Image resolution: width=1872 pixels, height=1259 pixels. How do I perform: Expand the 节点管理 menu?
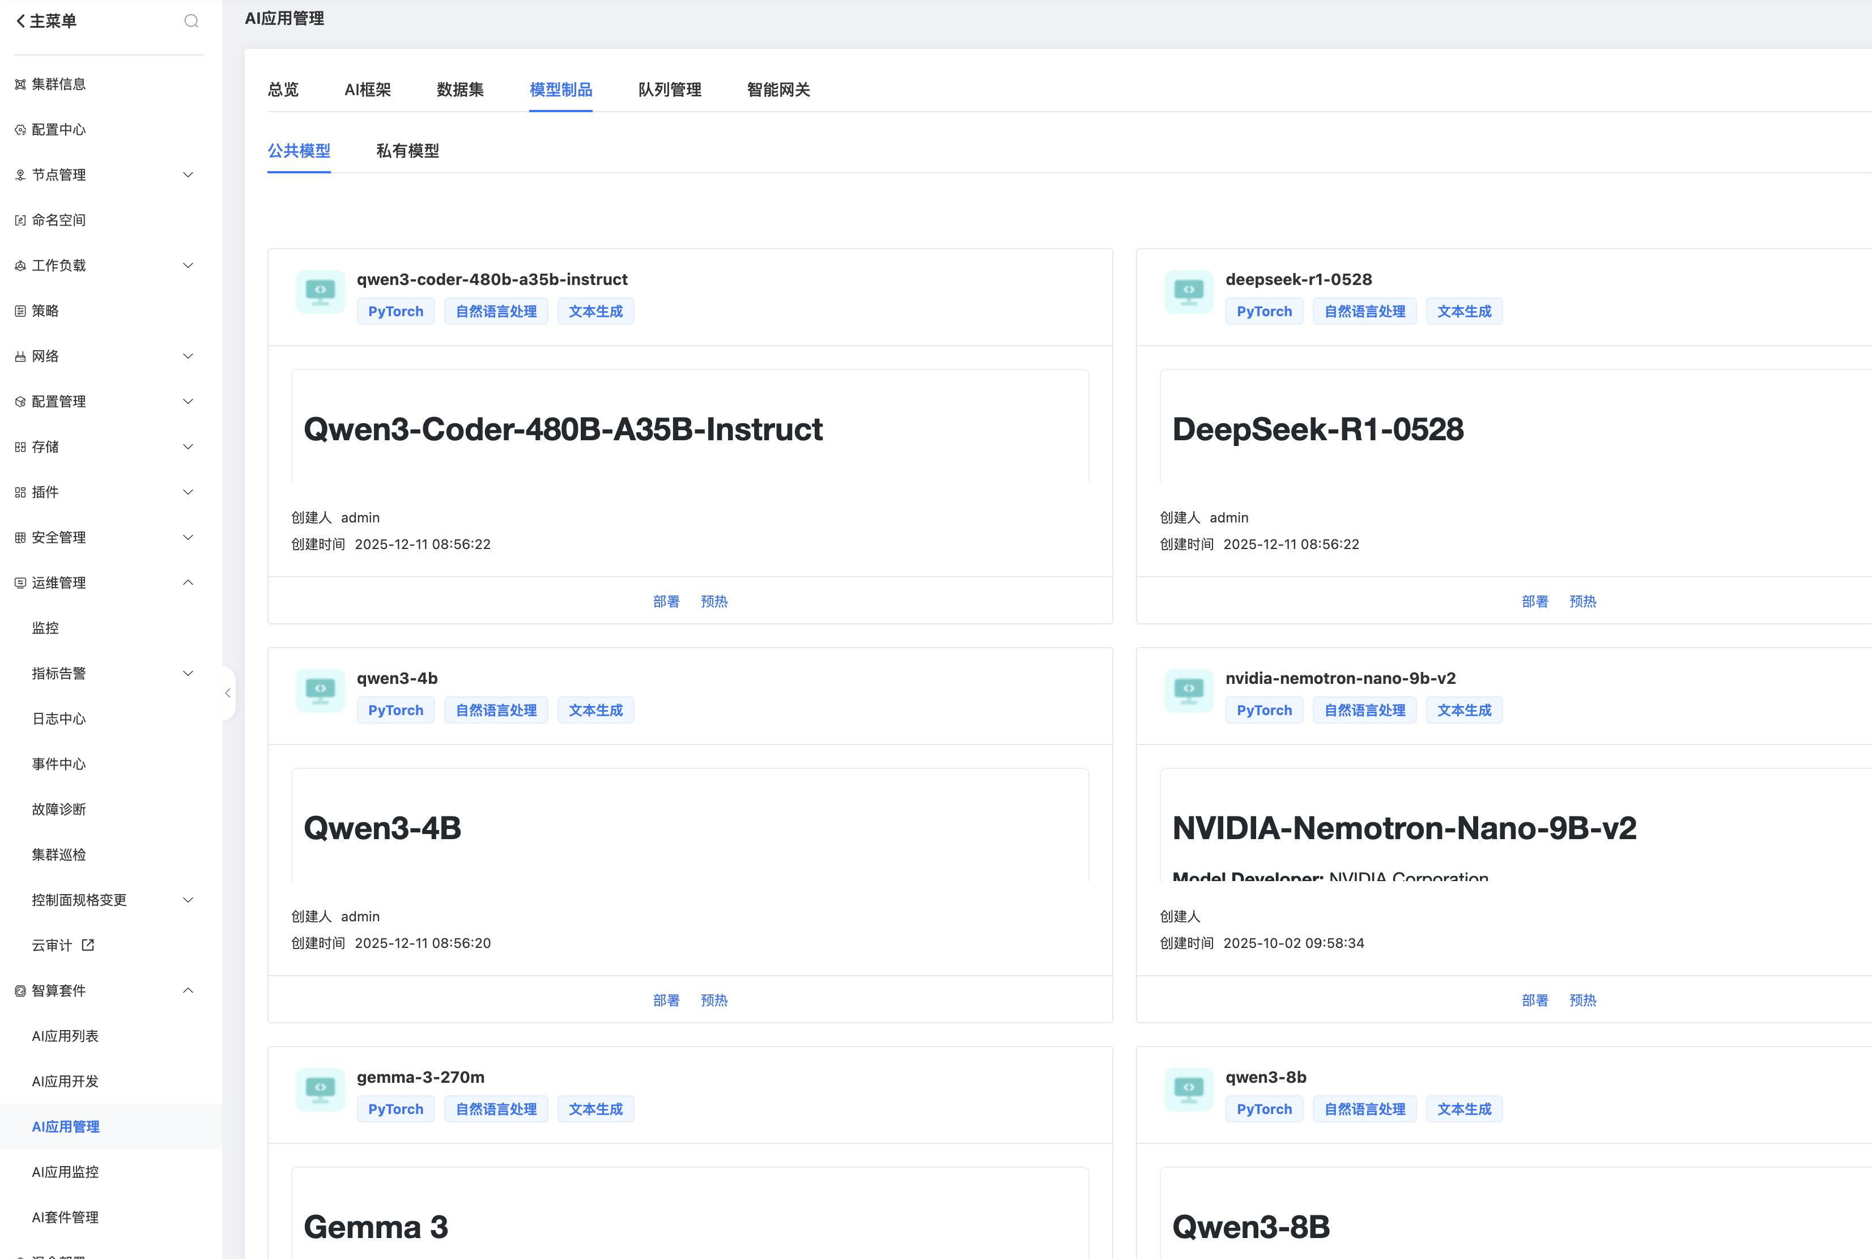pyautogui.click(x=188, y=175)
